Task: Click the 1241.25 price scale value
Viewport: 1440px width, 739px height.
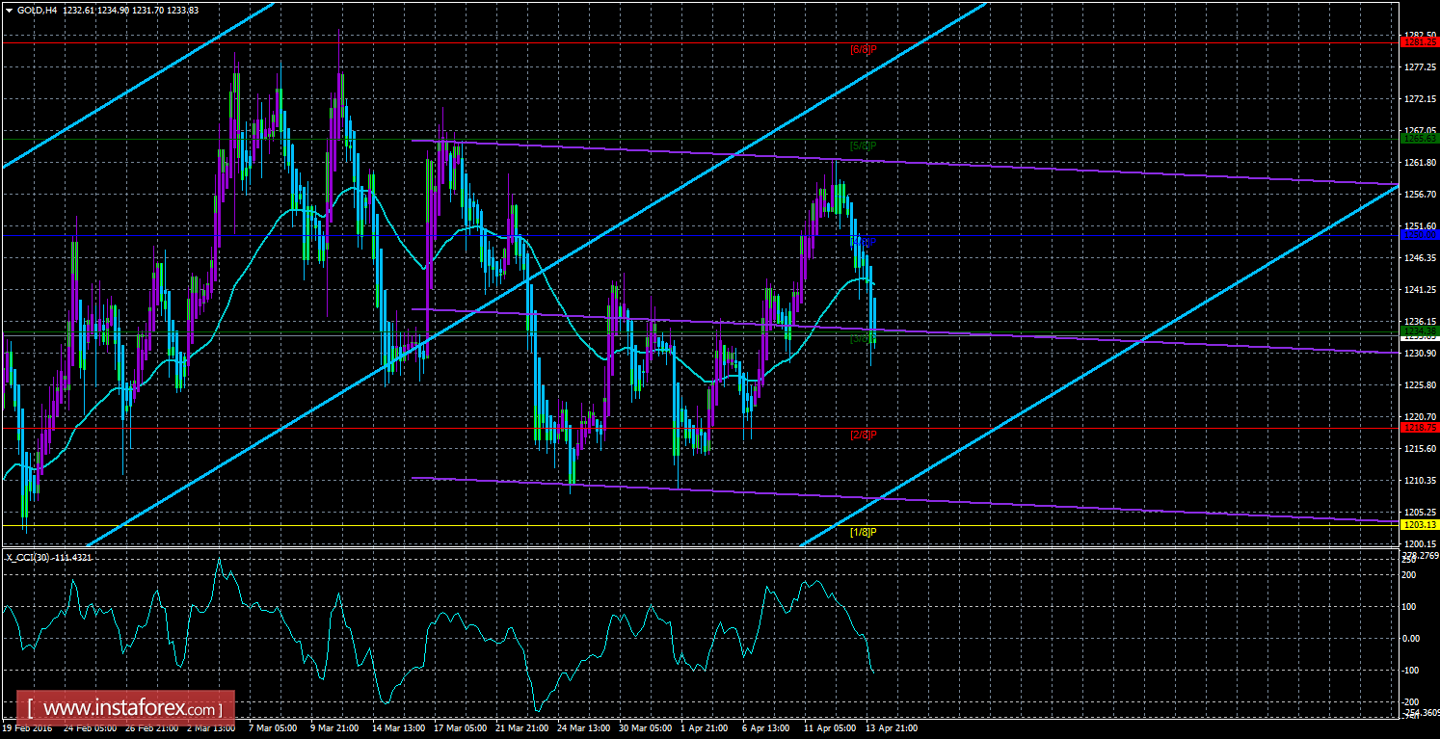Action: pyautogui.click(x=1421, y=290)
